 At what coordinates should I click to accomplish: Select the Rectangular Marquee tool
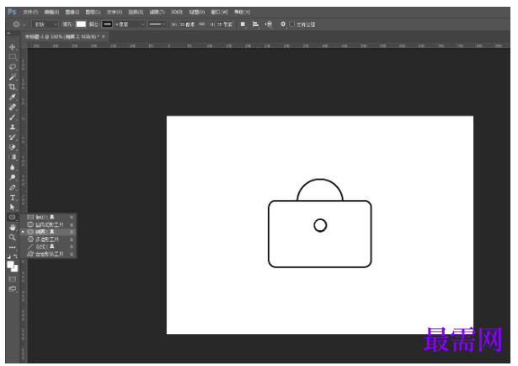13,57
